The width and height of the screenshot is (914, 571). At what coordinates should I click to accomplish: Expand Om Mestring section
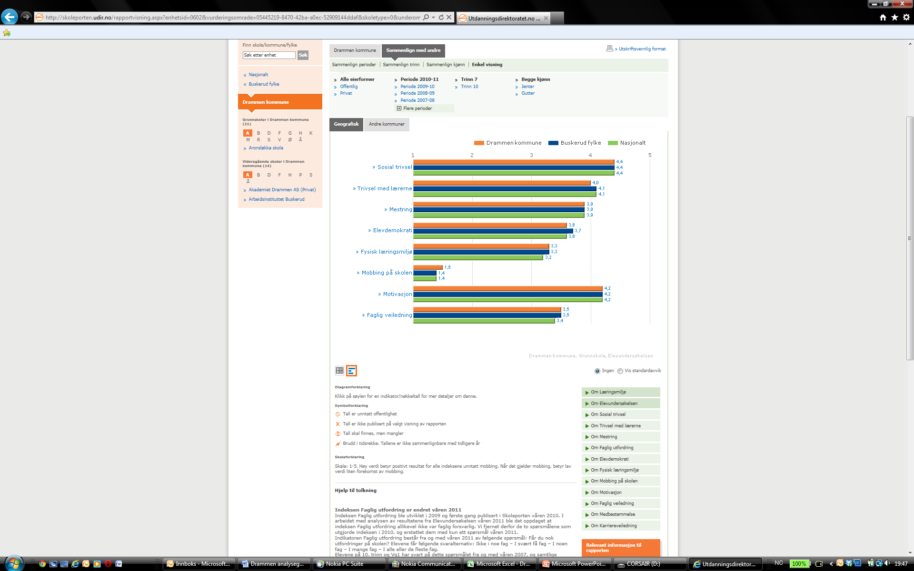point(621,437)
